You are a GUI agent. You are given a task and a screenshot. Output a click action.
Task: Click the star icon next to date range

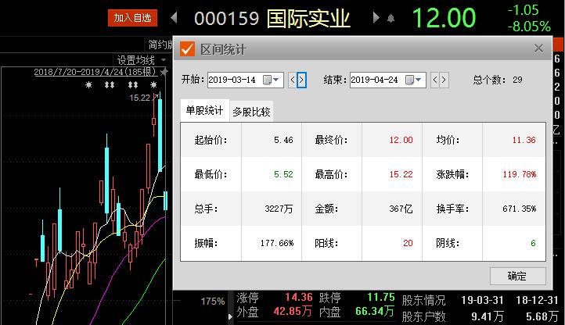[164, 72]
